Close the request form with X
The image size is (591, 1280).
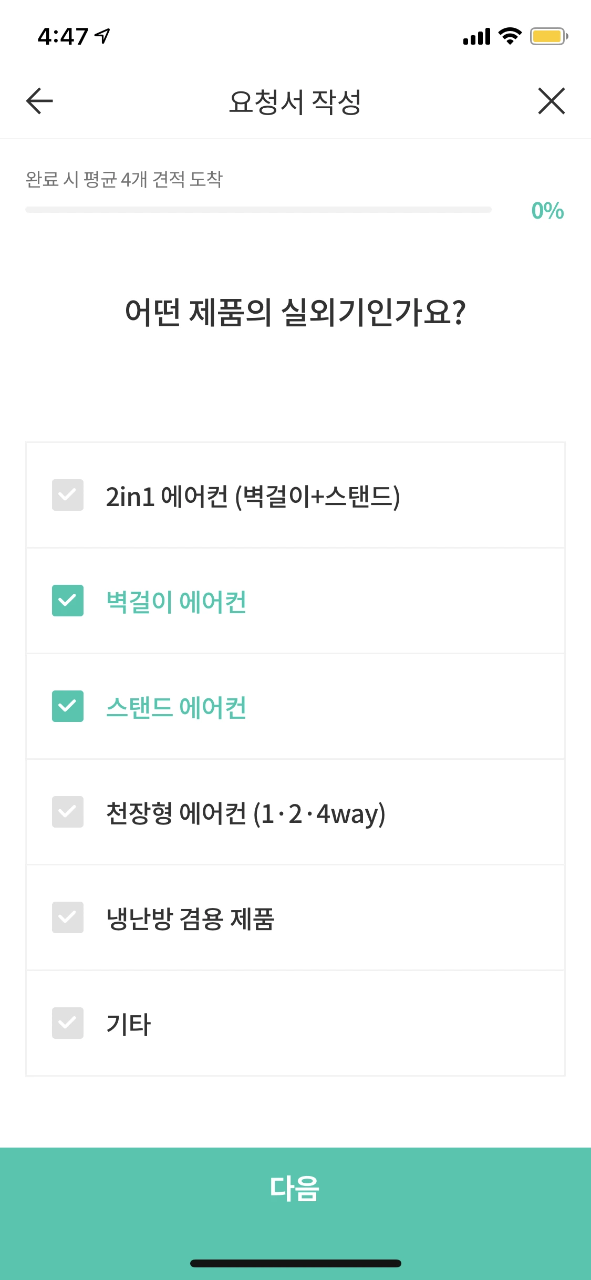[551, 101]
